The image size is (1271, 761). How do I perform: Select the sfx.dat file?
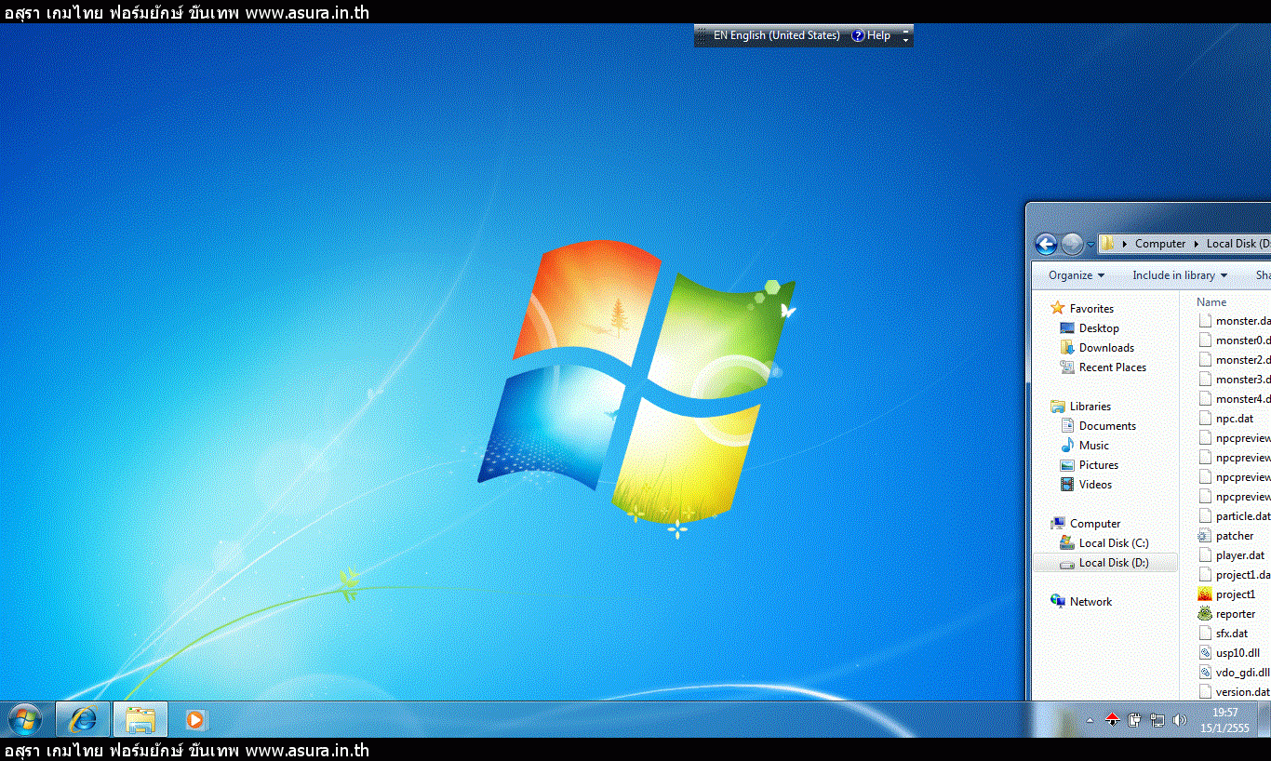pyautogui.click(x=1224, y=634)
